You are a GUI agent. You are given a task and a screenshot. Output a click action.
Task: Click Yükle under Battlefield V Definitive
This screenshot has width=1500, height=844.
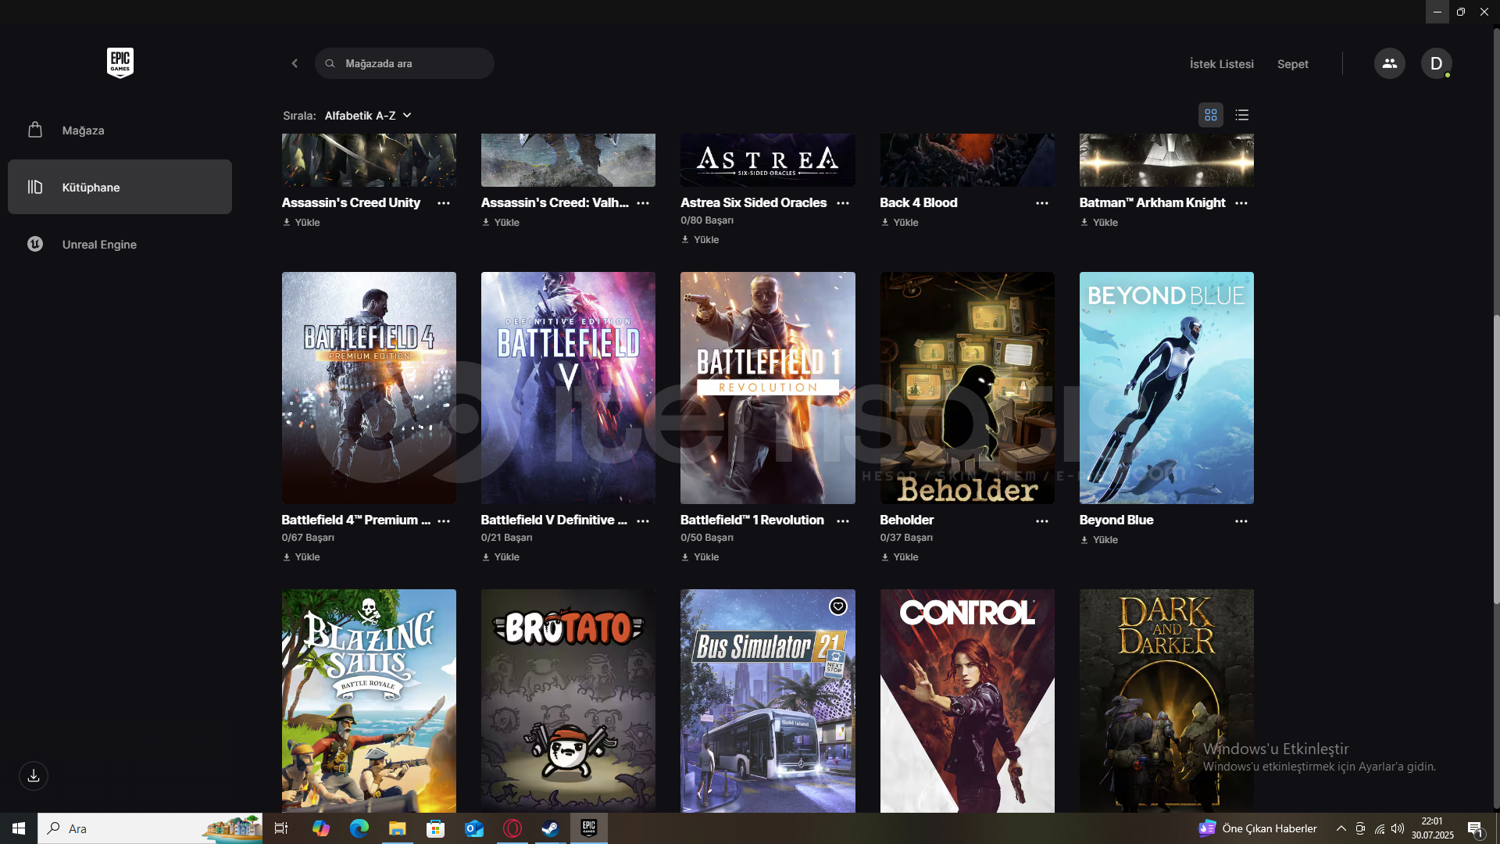point(501,557)
